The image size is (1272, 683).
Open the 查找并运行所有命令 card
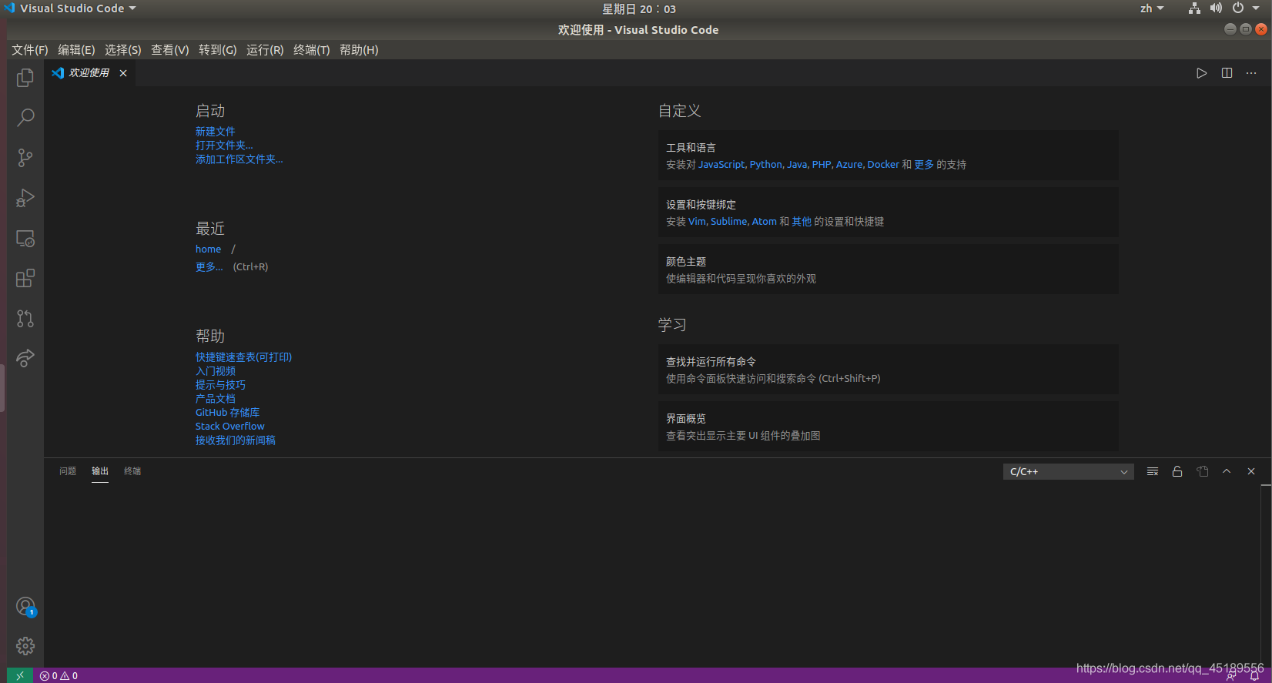tap(888, 370)
